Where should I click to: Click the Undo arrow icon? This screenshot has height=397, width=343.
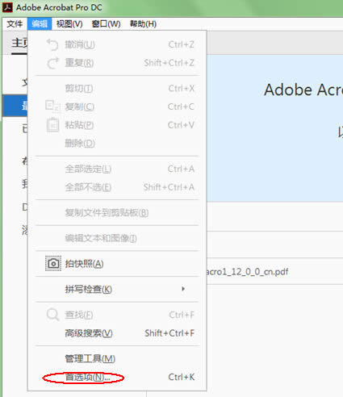tap(52, 44)
